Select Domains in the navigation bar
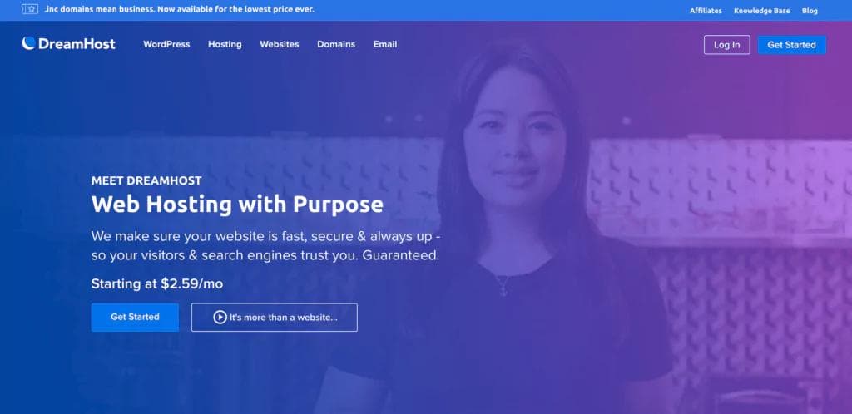The height and width of the screenshot is (414, 852). tap(336, 45)
